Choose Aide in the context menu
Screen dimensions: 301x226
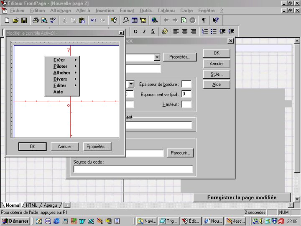(x=62, y=92)
